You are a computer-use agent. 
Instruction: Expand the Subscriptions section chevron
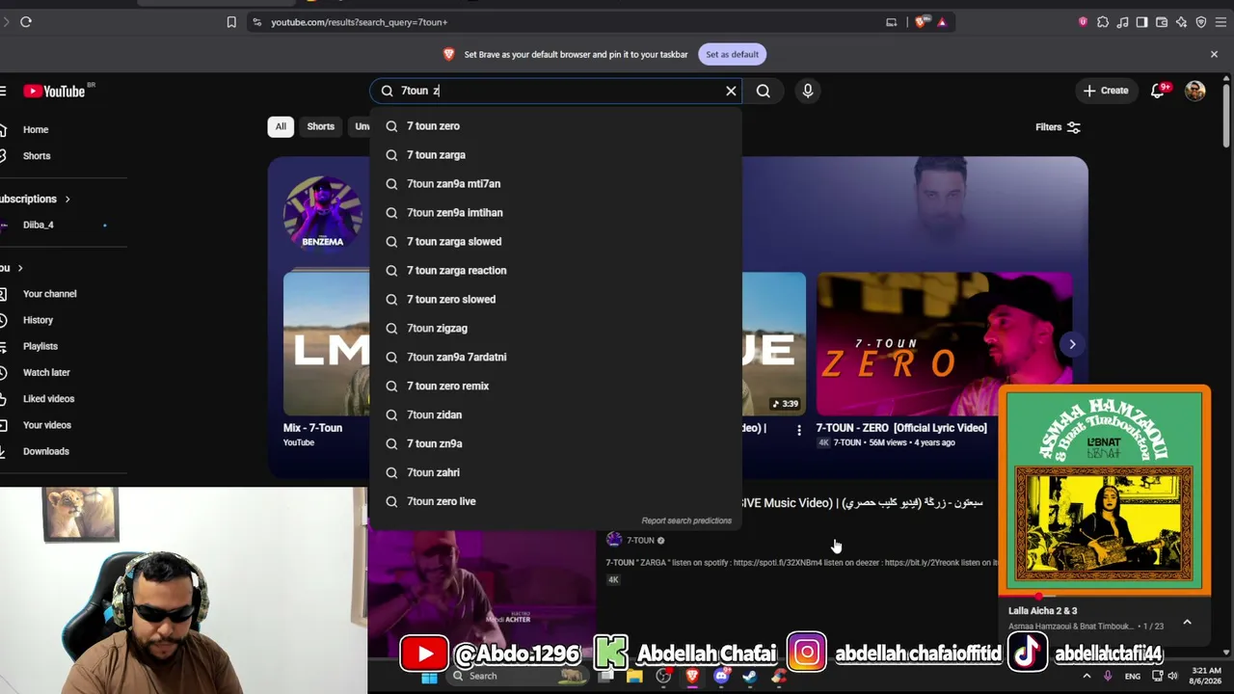pyautogui.click(x=67, y=199)
